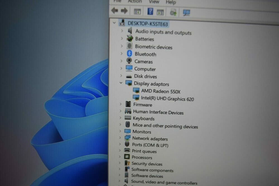
Task: Expand the Processors category
Action: click(x=120, y=157)
